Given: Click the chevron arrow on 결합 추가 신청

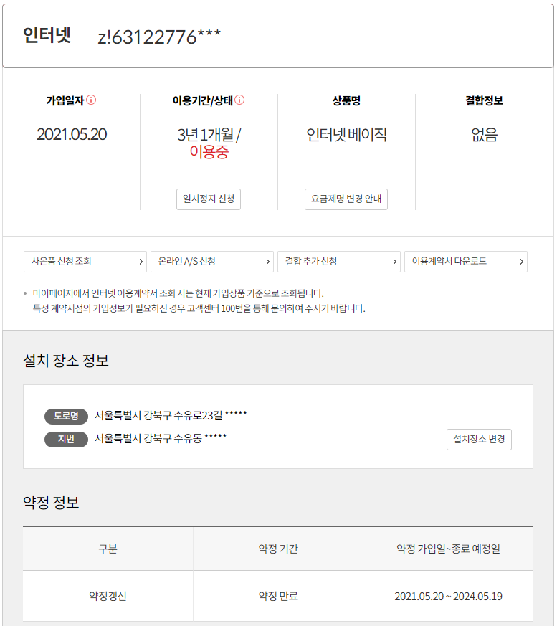Looking at the screenshot, I should (x=395, y=262).
